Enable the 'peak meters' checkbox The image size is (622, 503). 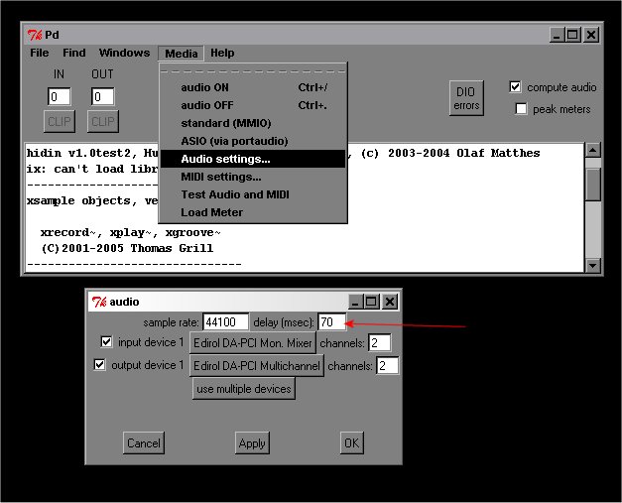tap(522, 109)
